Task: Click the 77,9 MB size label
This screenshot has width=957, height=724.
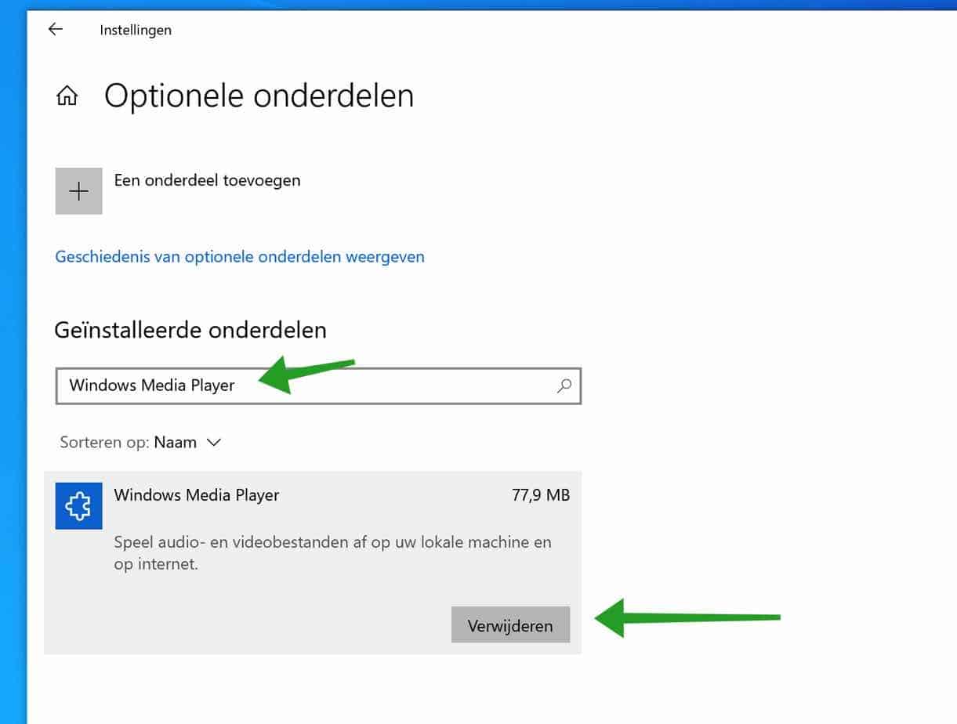Action: tap(541, 494)
